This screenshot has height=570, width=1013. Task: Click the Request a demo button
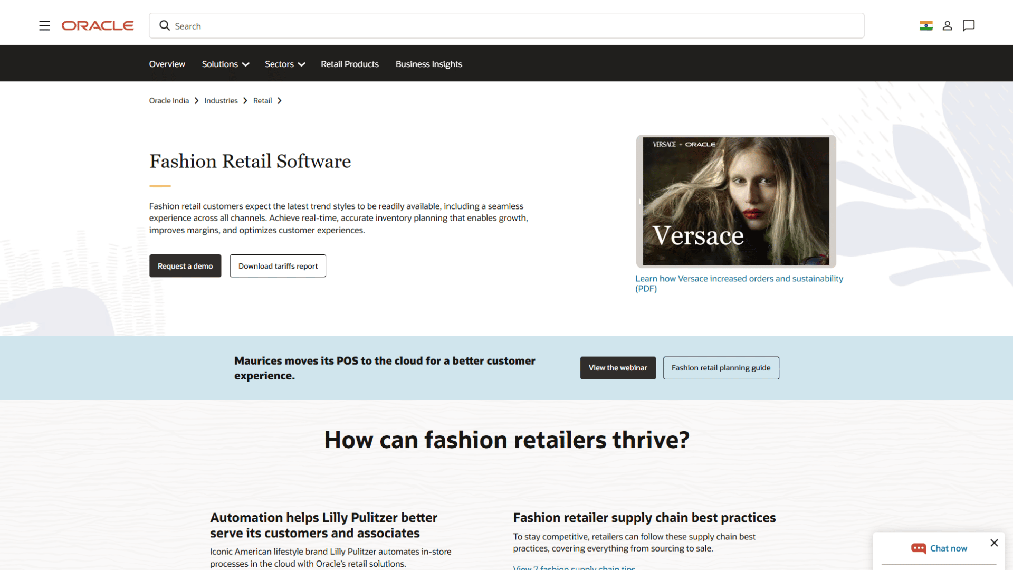(x=185, y=266)
